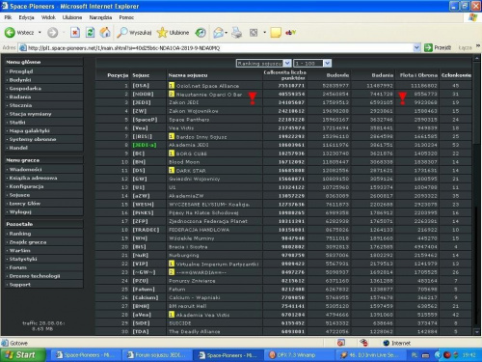
Task: Expand the address bar dropdown arrow
Action: [416, 48]
